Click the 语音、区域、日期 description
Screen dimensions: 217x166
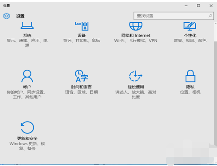(x=81, y=92)
